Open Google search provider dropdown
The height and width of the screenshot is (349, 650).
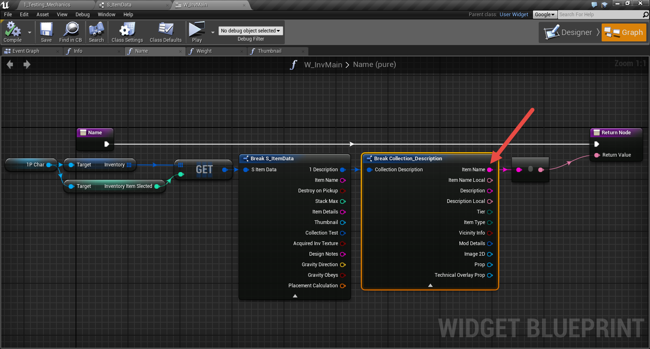[x=545, y=14]
